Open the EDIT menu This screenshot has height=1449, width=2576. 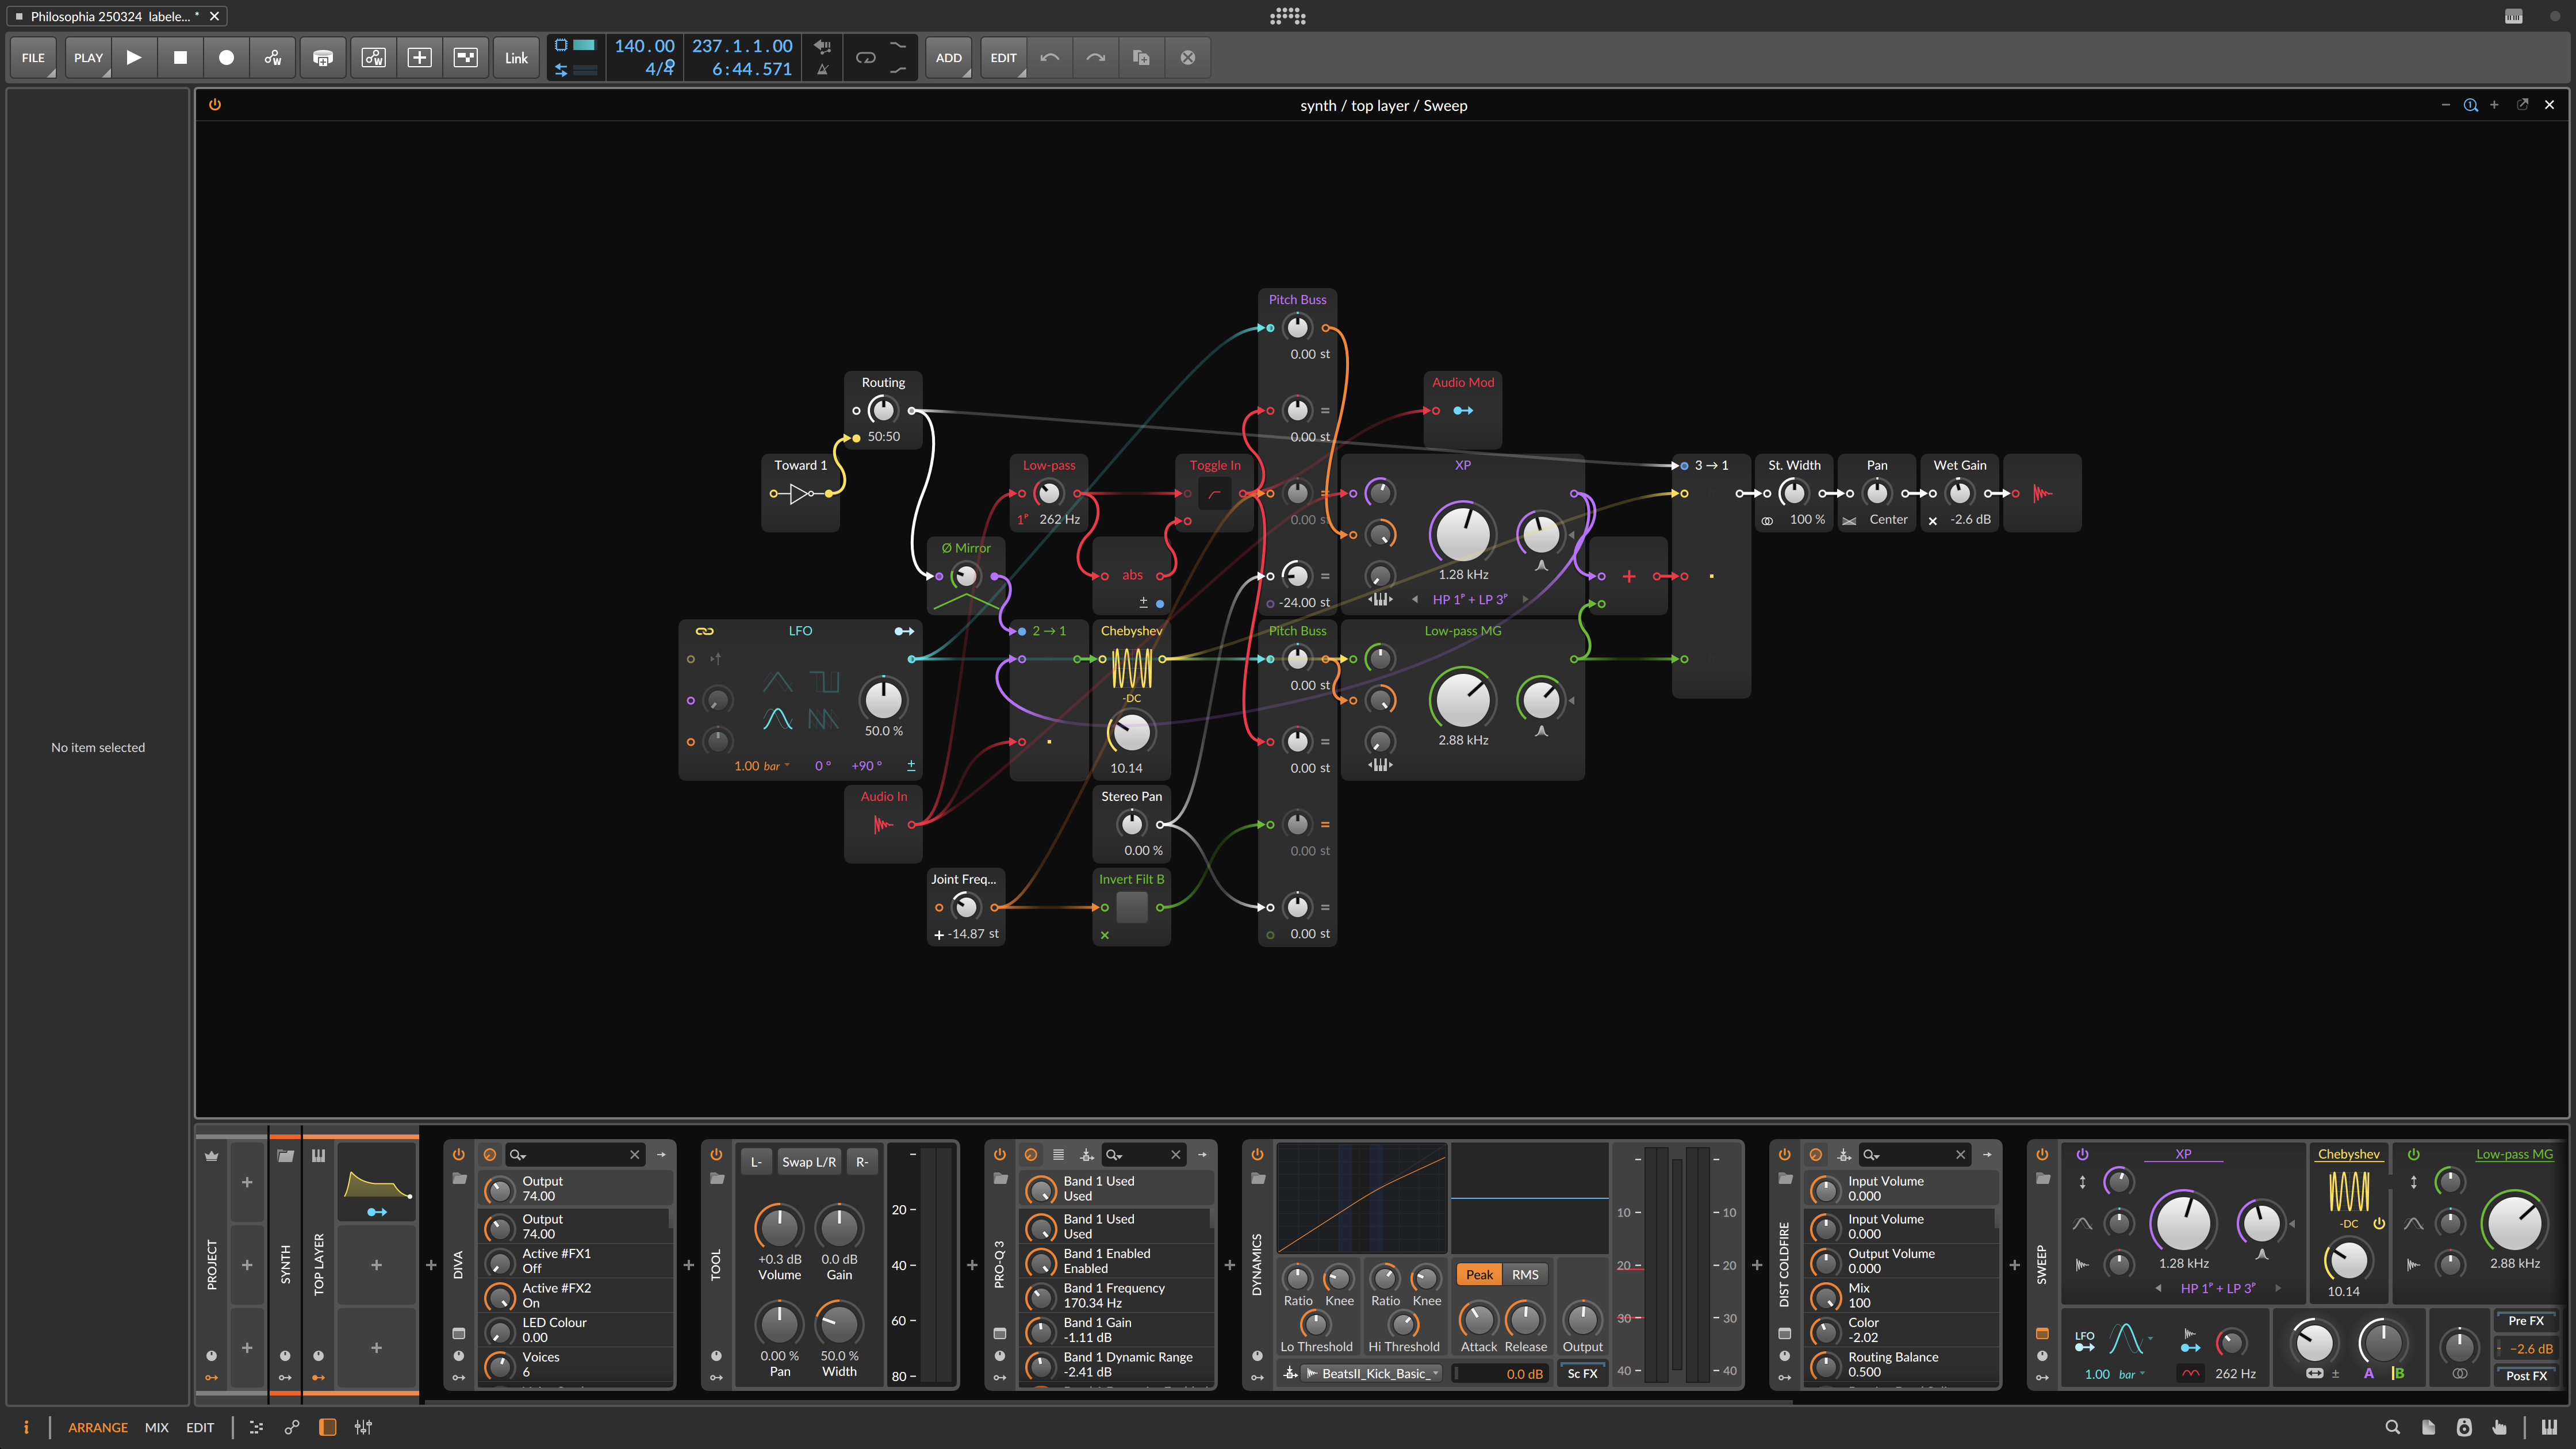[x=1003, y=58]
